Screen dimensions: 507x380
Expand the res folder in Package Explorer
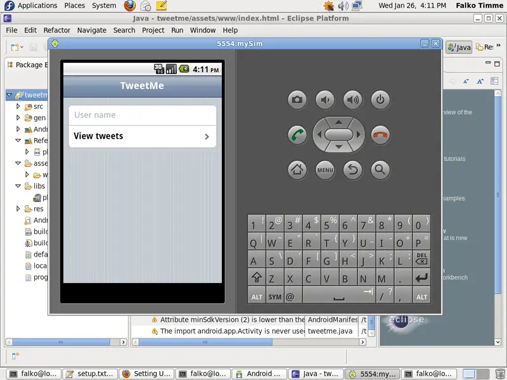tap(18, 209)
